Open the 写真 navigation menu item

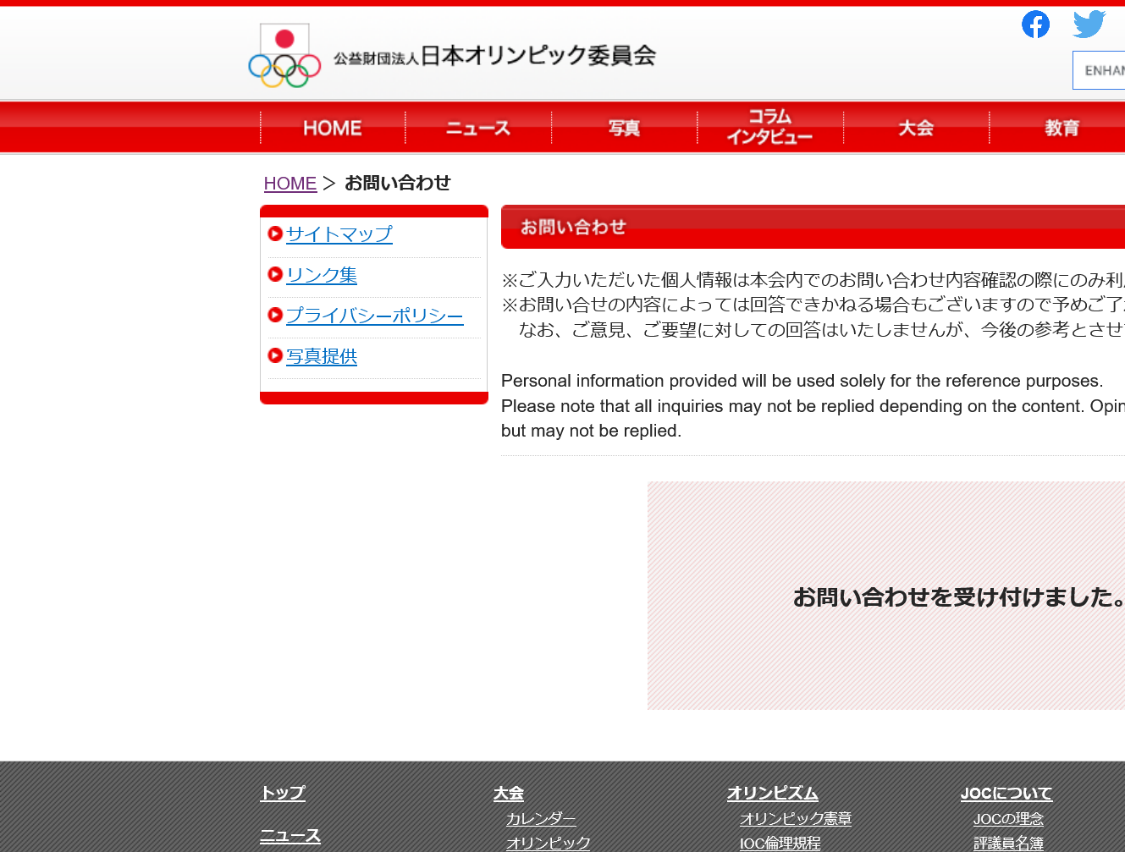tap(625, 128)
